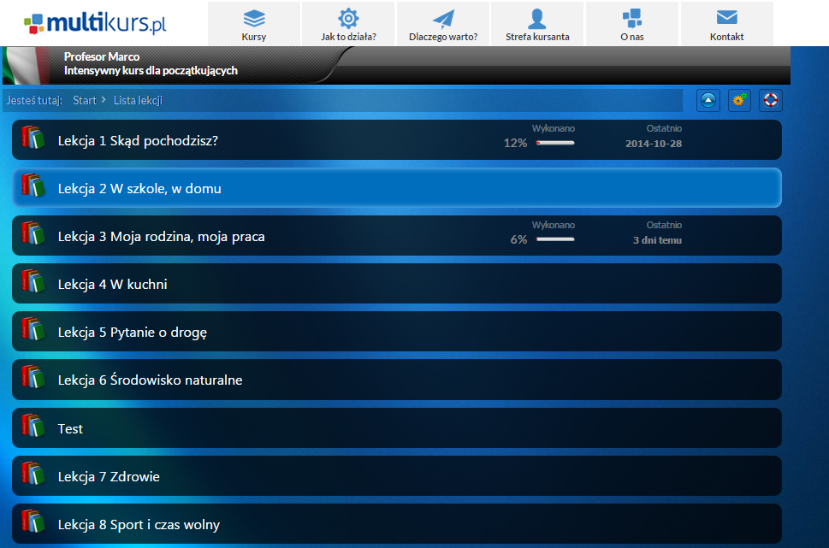Open settings via the gears icon
The width and height of the screenshot is (829, 548).
(x=739, y=100)
